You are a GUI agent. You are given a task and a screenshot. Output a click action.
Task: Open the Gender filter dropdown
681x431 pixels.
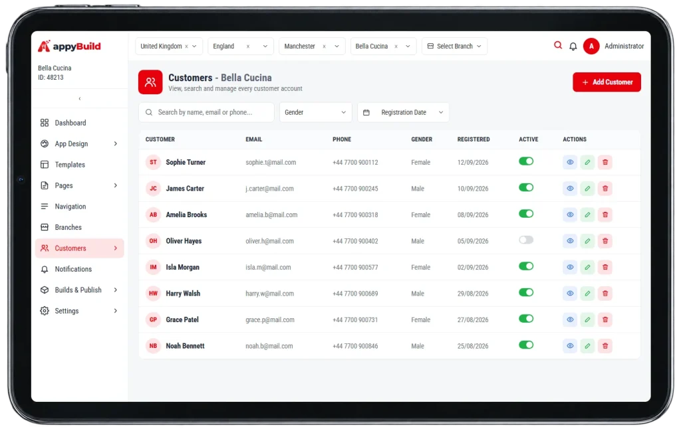(x=315, y=112)
